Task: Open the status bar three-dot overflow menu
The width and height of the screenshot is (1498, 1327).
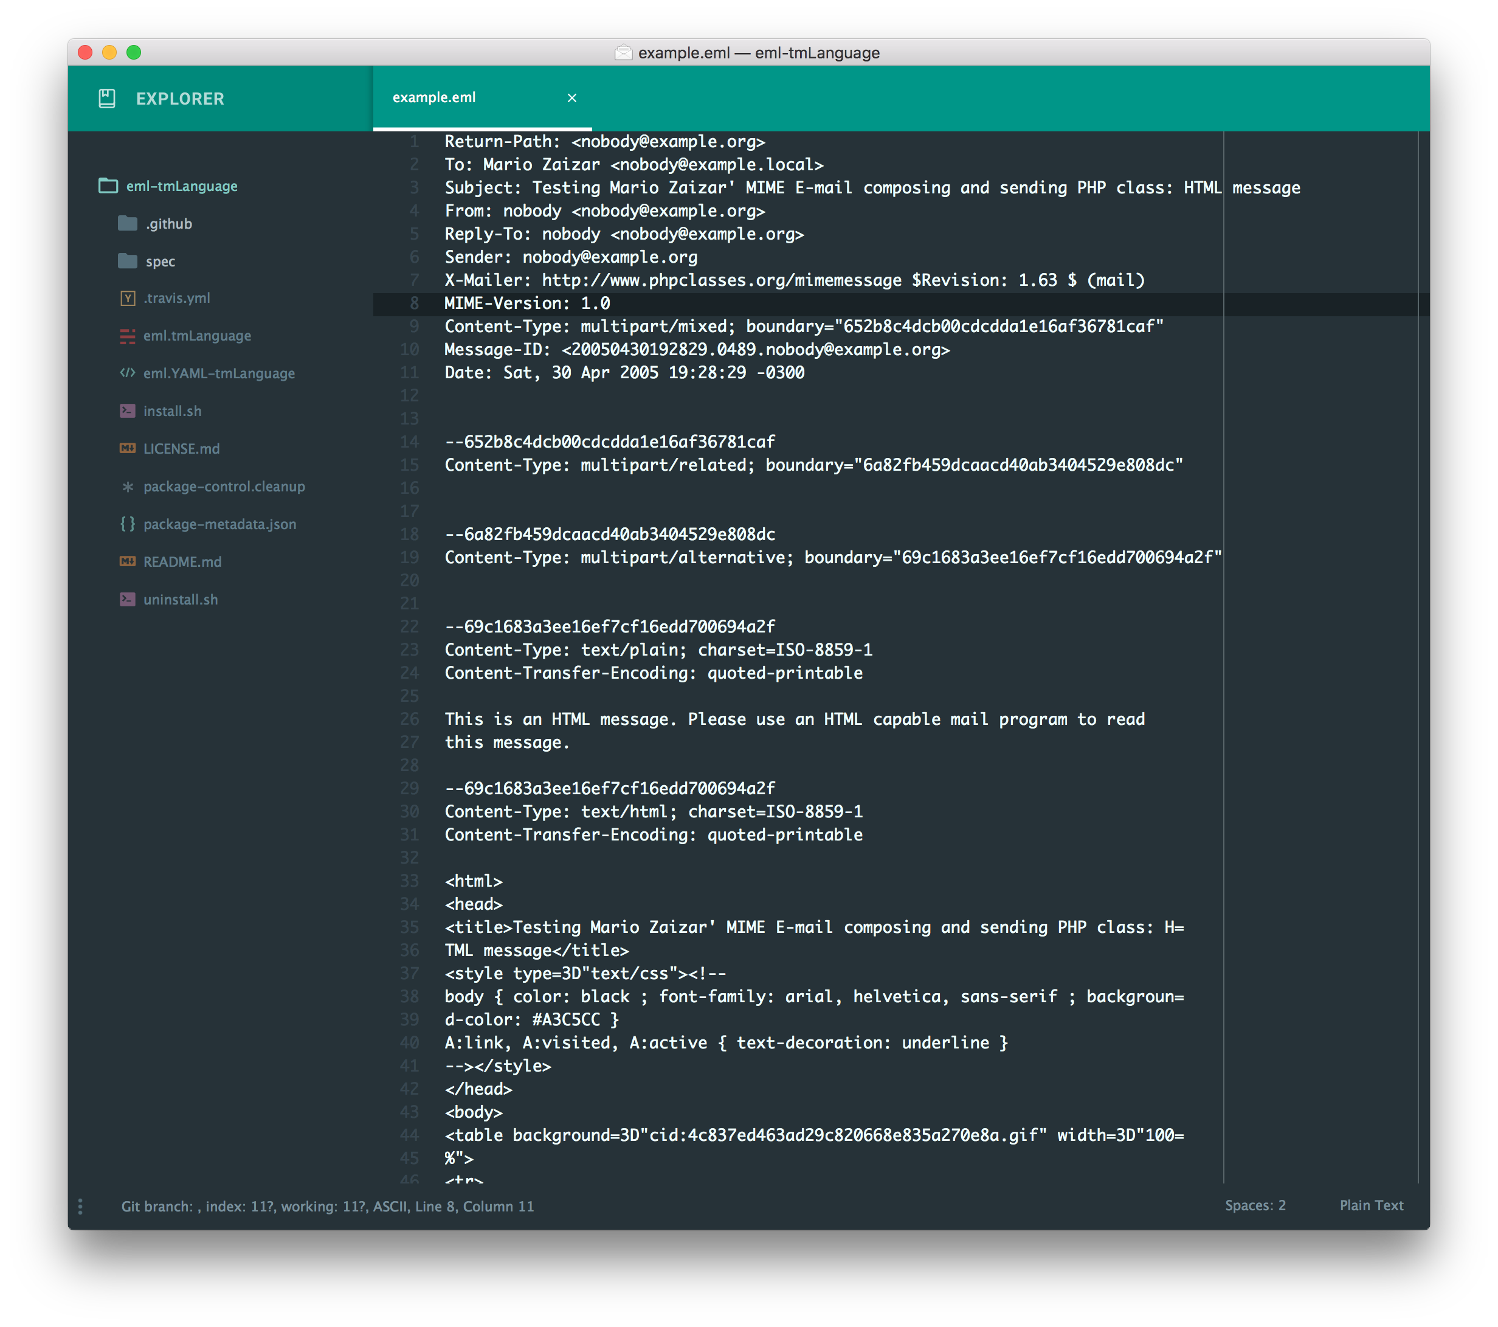Action: pyautogui.click(x=81, y=1206)
